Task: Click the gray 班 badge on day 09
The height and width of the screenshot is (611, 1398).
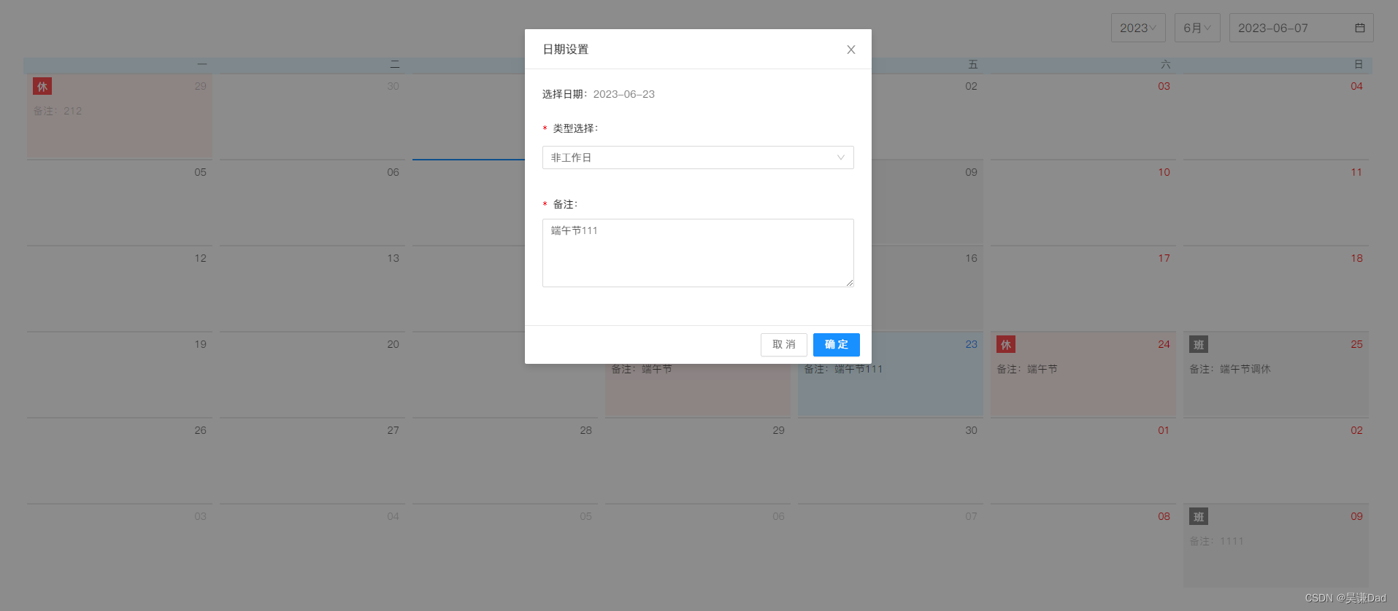Action: pos(1199,517)
